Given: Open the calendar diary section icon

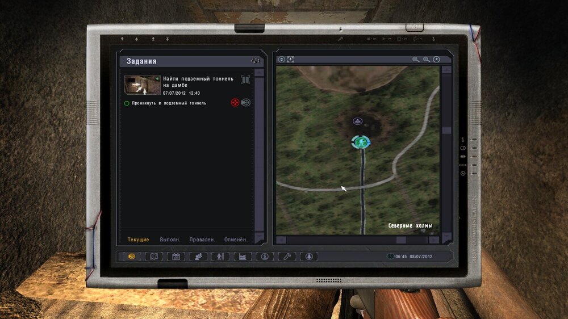Looking at the screenshot, I should [x=176, y=257].
